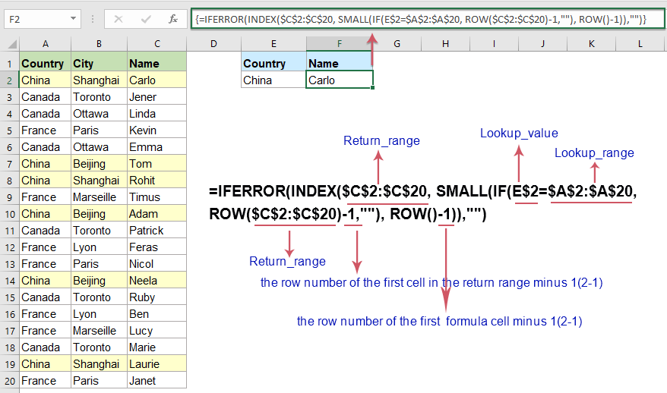Select column L header

click(x=640, y=44)
